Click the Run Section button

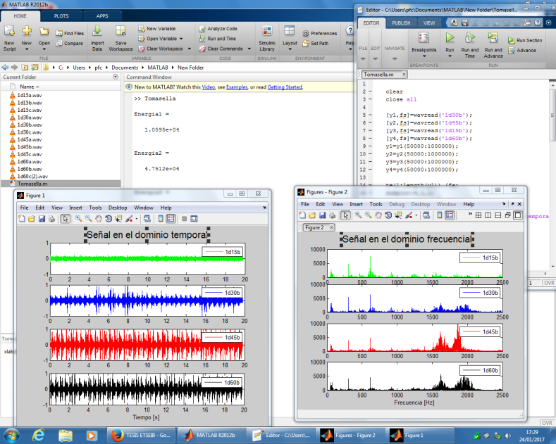(524, 41)
